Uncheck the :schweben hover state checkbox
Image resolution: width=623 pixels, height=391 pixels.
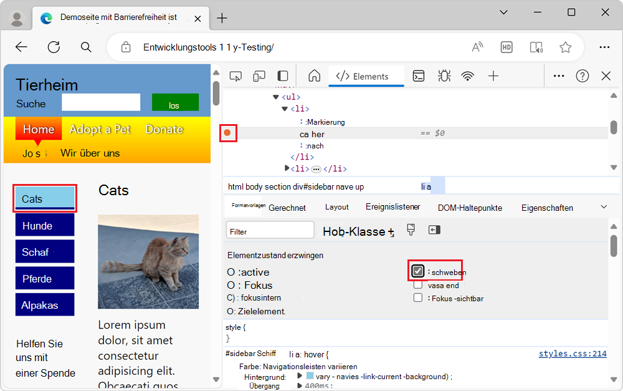click(419, 271)
